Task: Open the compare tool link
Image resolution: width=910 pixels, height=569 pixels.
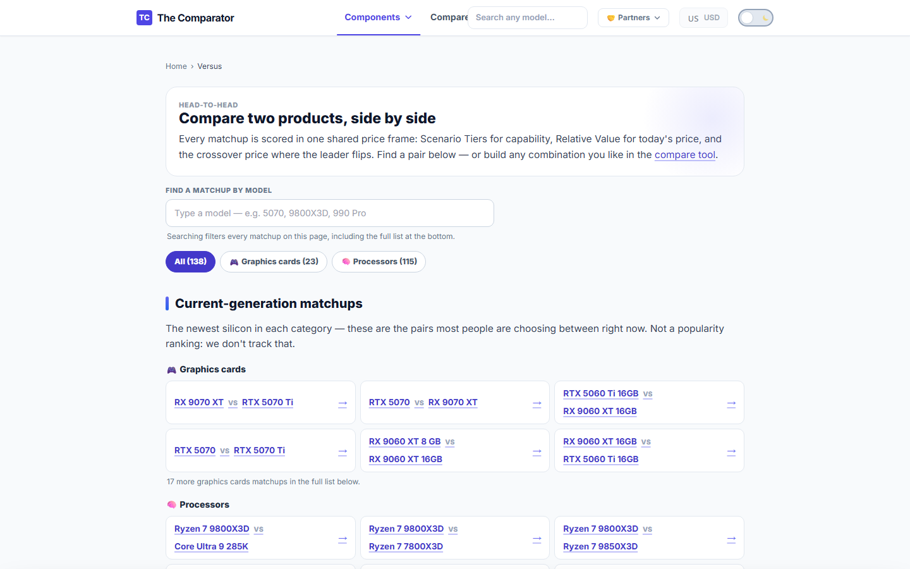Action: click(x=685, y=155)
